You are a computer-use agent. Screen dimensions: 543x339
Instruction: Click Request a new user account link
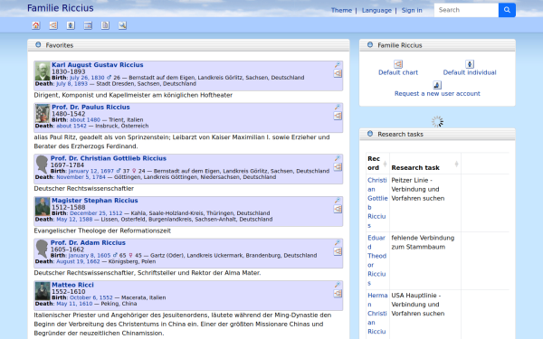pos(437,93)
